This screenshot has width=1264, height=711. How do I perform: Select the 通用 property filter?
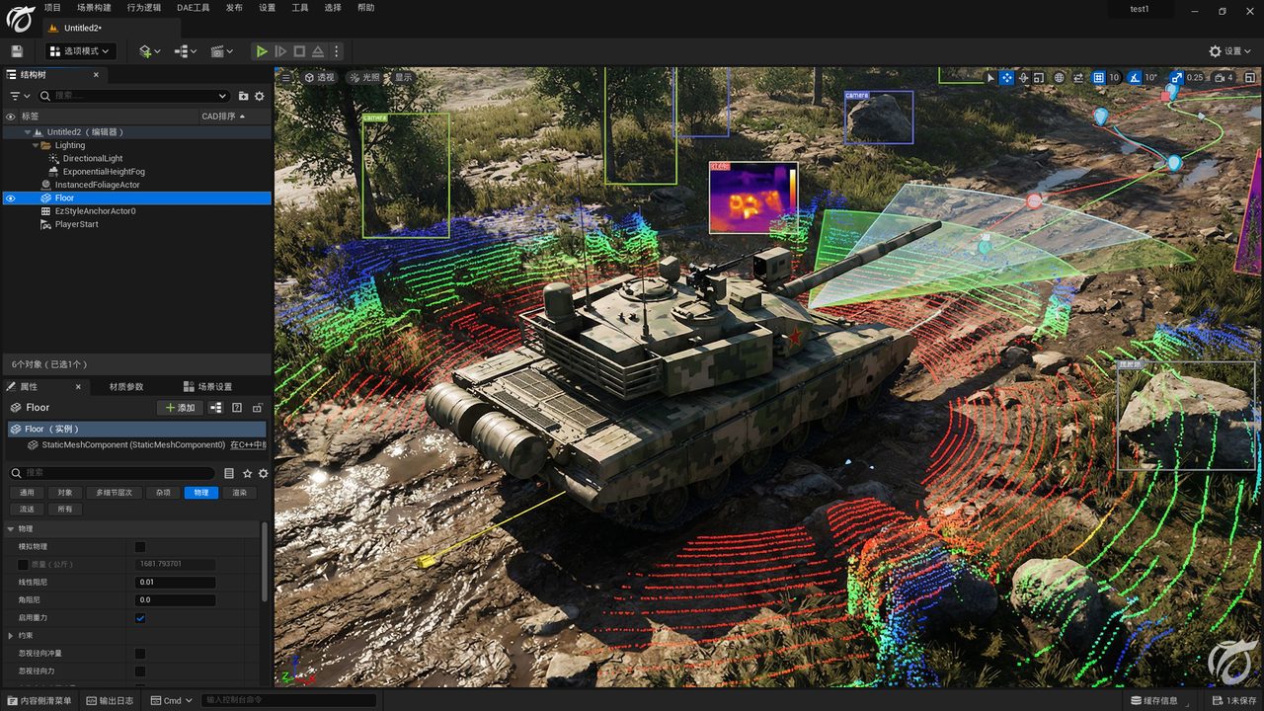(x=27, y=492)
